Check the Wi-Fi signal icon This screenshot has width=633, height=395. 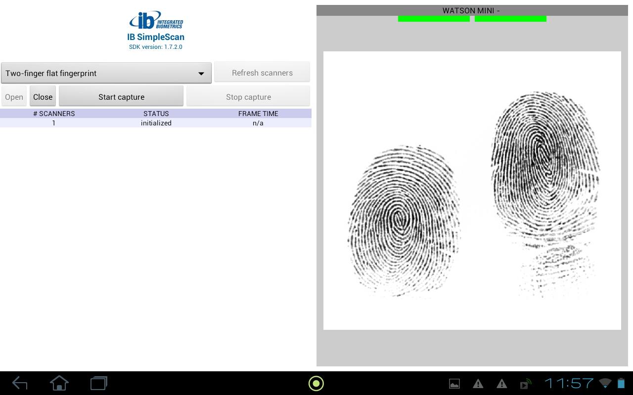(x=605, y=383)
